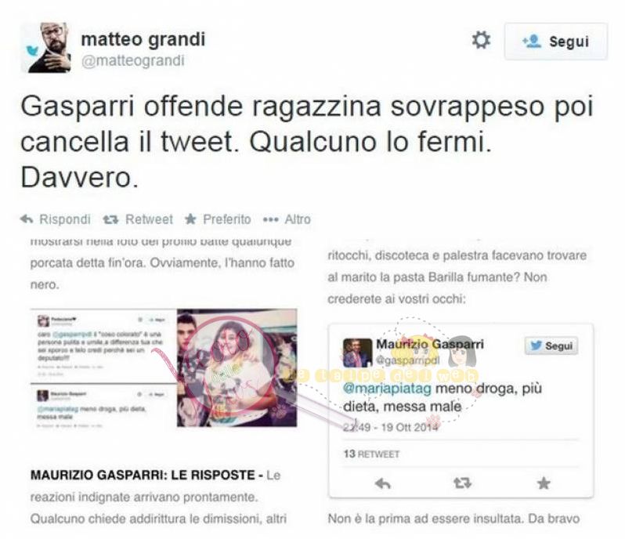This screenshot has height=539, width=625.
Task: Click the Retweet arrows icon under the main tweet
Action: pos(110,219)
